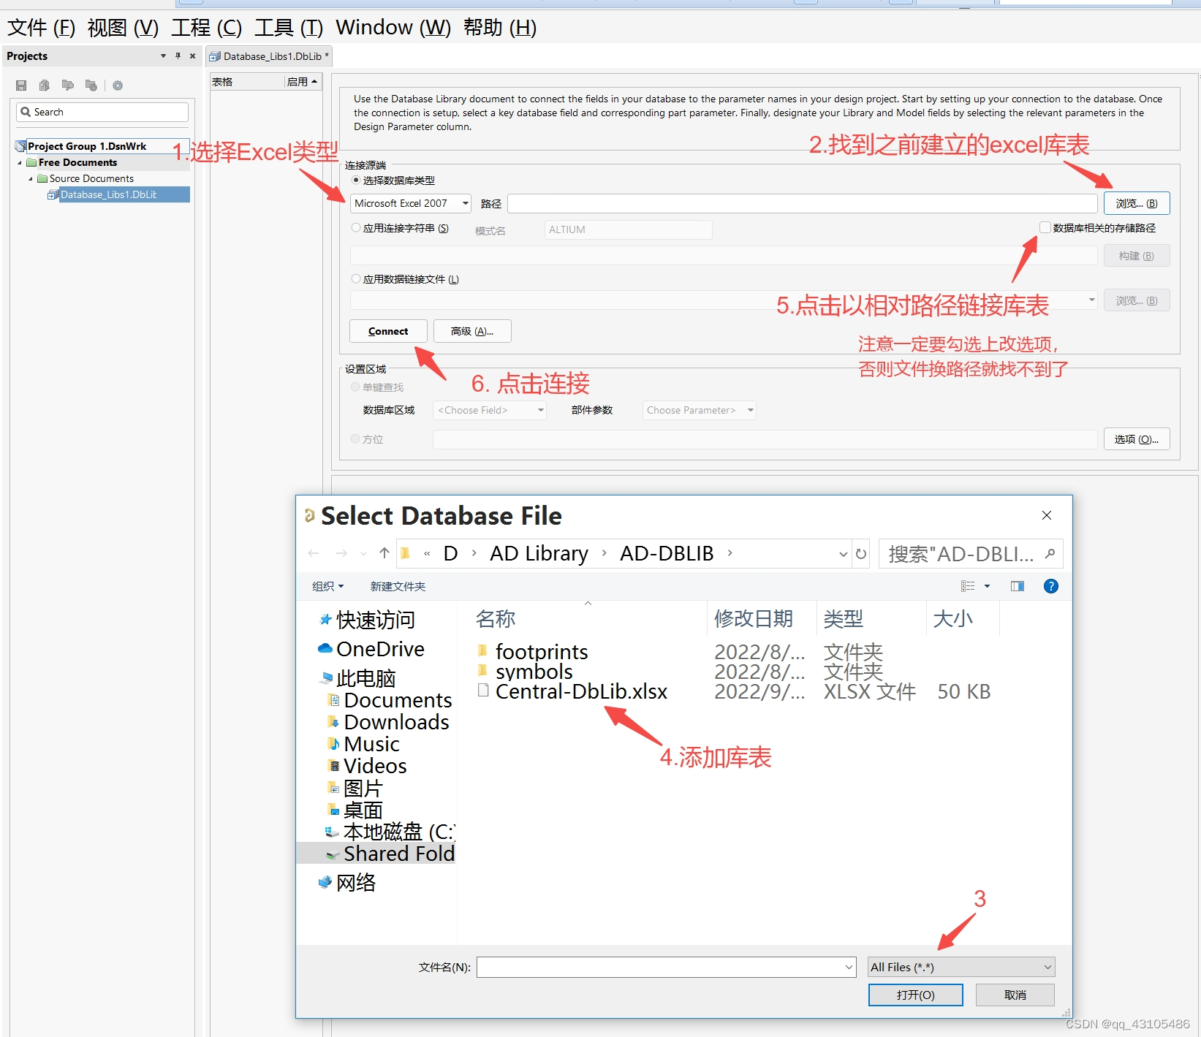Click up-one-level arrow in file dialog
Viewport: 1201px width, 1037px height.
click(384, 553)
